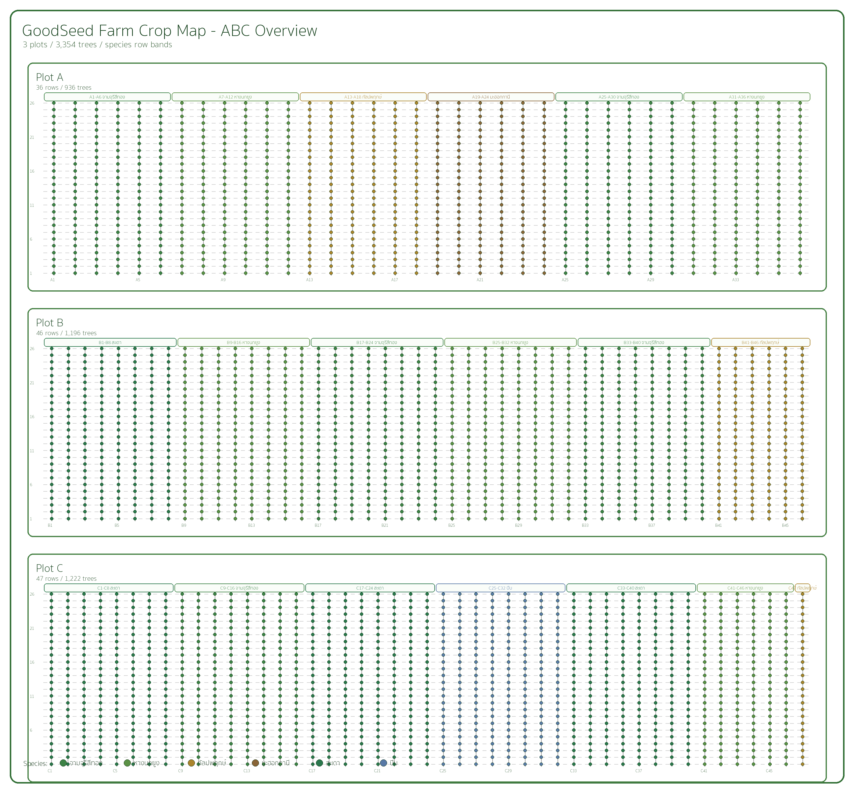Select the C17-C24 สะเดา band label
This screenshot has height=793, width=854.
click(370, 588)
